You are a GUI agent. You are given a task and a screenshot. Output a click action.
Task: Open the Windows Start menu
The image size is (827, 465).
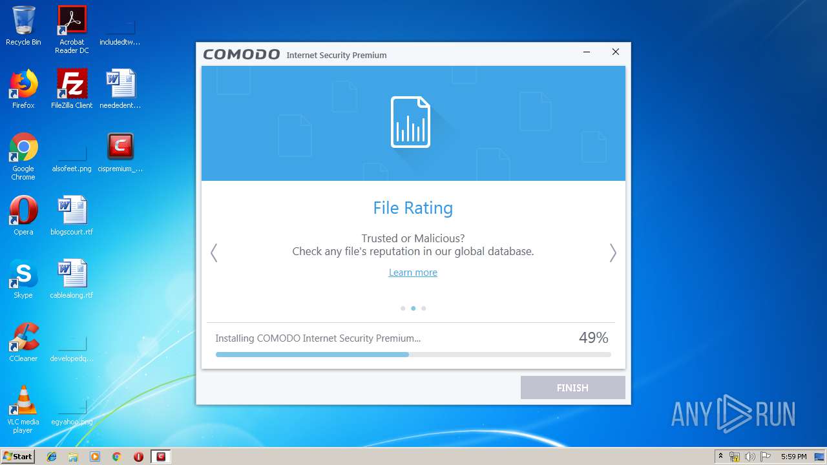[x=17, y=457]
